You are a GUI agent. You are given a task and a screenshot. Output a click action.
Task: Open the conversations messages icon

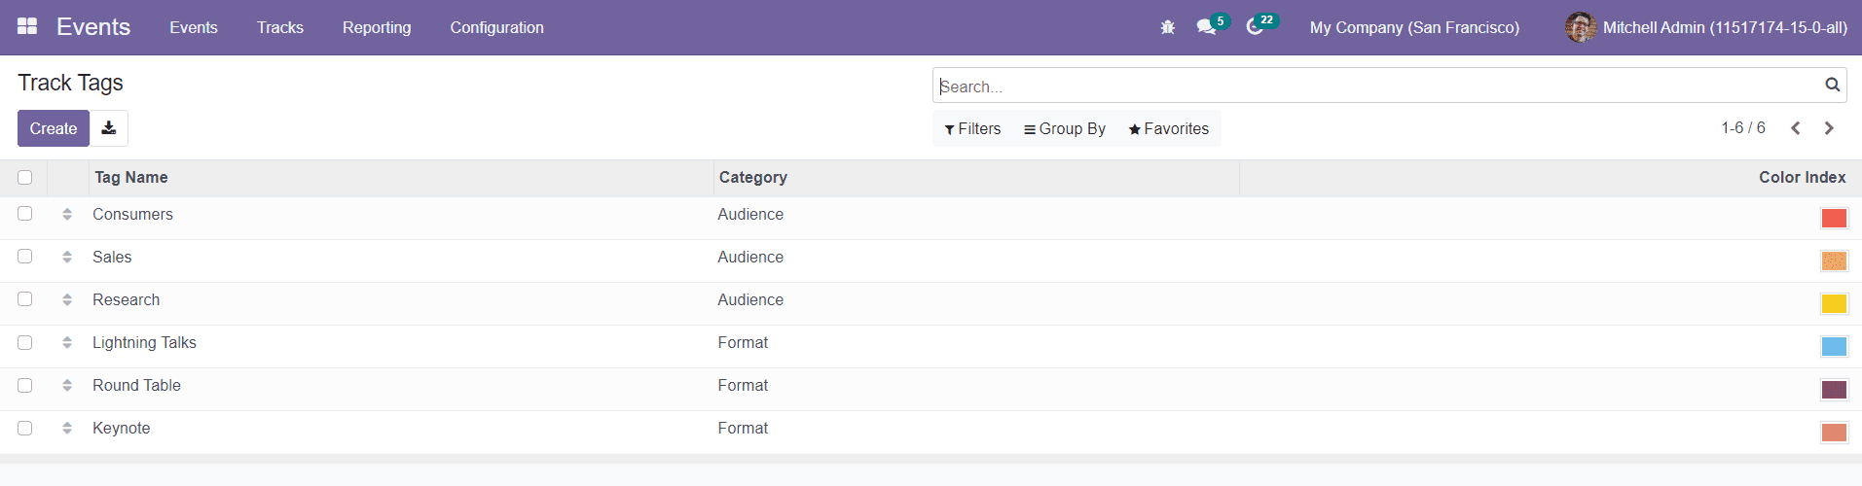point(1207,27)
